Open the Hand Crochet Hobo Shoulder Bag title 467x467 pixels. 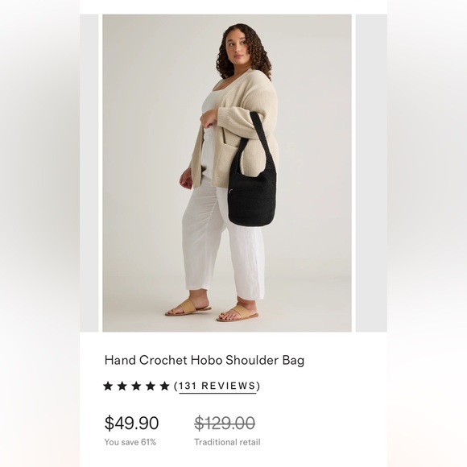[x=205, y=361]
